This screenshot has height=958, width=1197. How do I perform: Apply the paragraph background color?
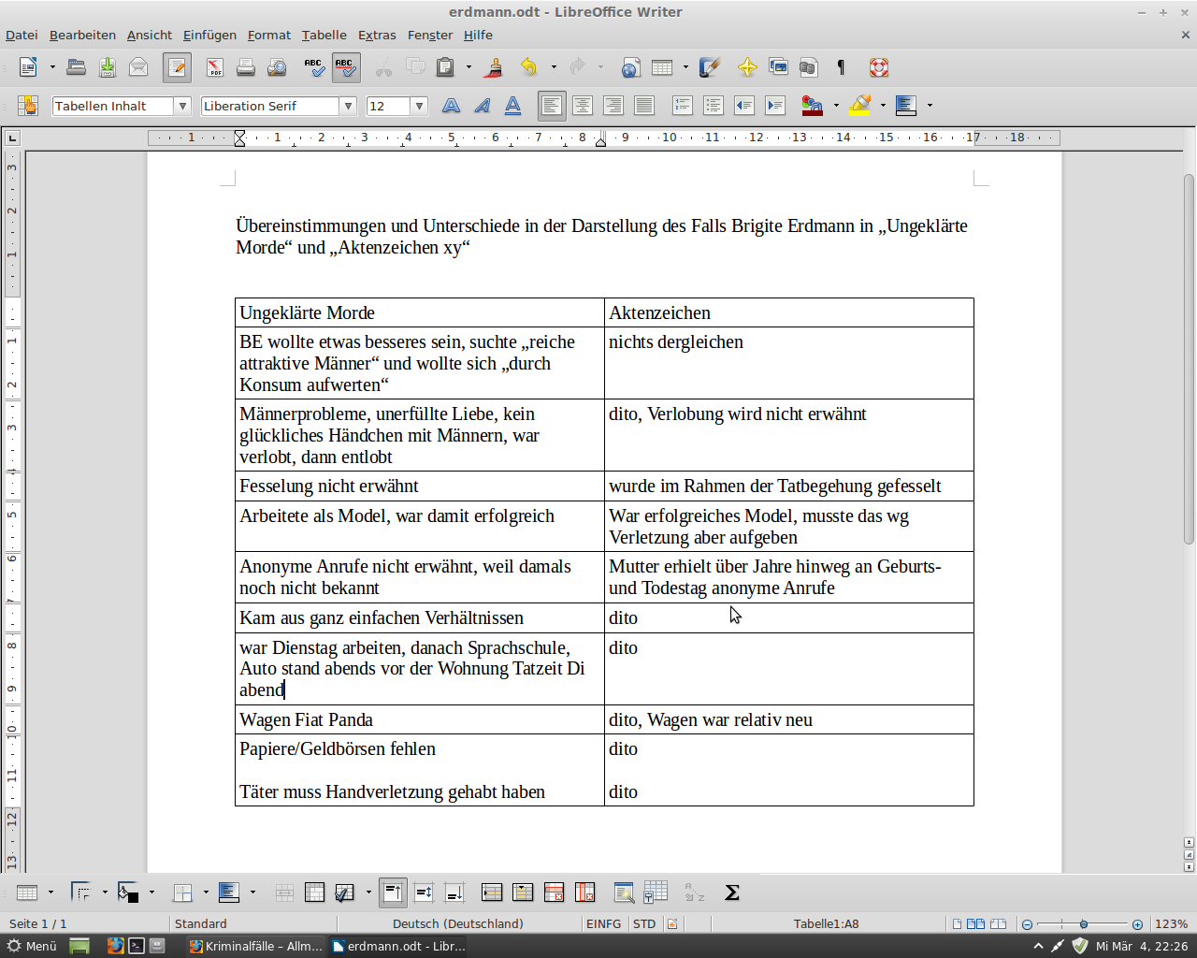pyautogui.click(x=906, y=106)
